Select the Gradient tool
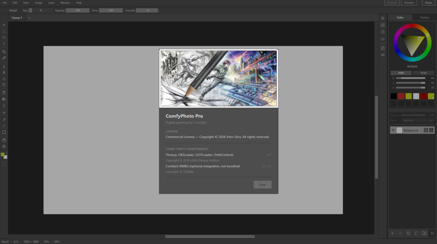This screenshot has height=244, width=437. (4, 99)
